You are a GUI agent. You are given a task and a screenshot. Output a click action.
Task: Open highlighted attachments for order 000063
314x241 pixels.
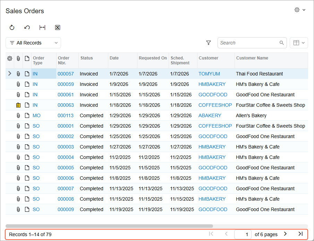[18, 105]
